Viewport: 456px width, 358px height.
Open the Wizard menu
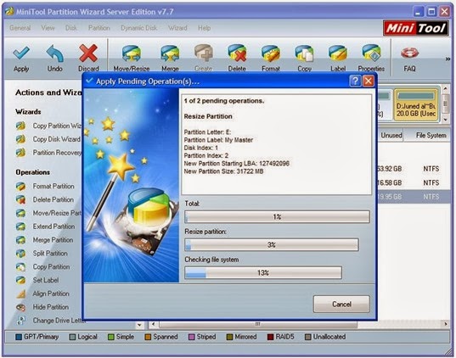(x=177, y=28)
